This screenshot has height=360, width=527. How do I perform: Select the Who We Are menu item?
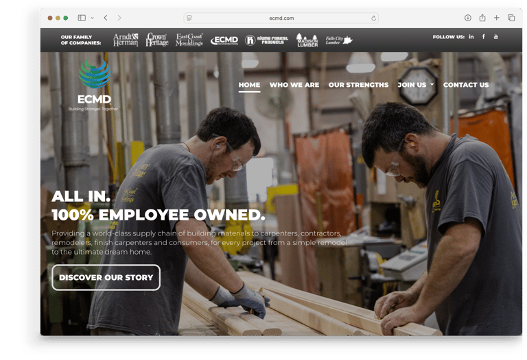(x=294, y=85)
